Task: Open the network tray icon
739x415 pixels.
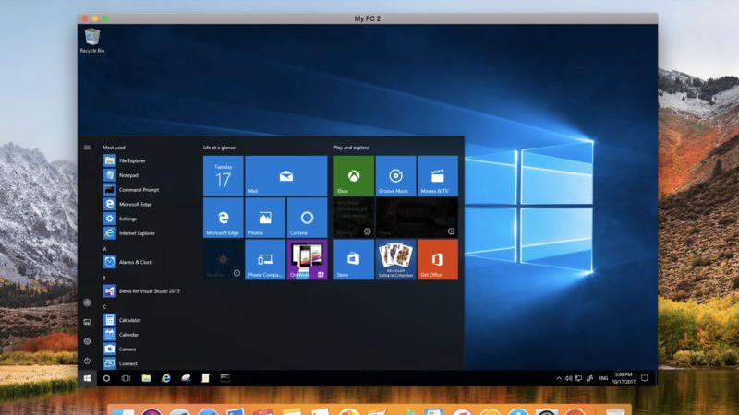Action: click(x=579, y=378)
